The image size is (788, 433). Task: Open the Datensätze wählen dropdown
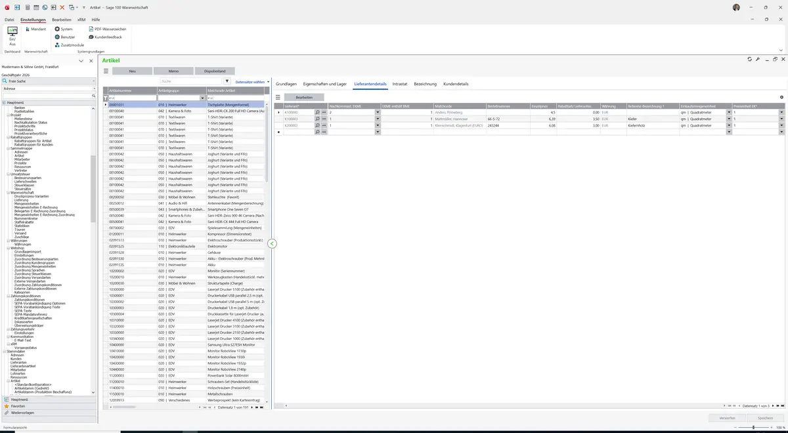click(x=252, y=82)
